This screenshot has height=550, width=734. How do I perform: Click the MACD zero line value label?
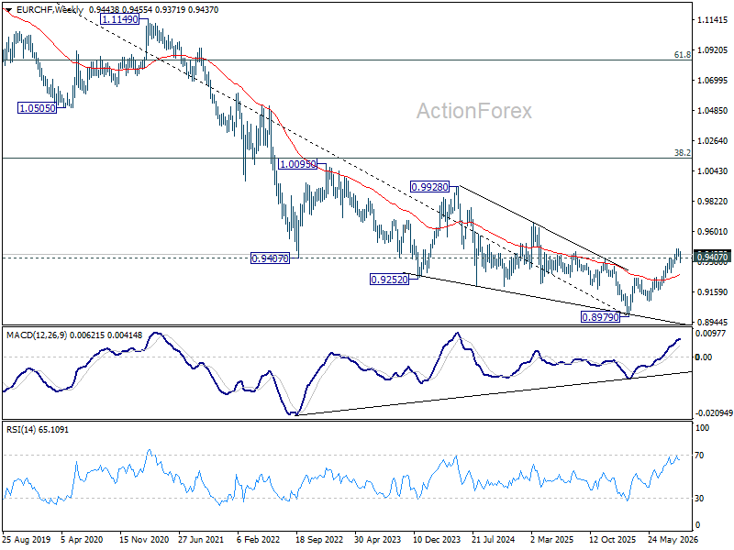point(704,357)
